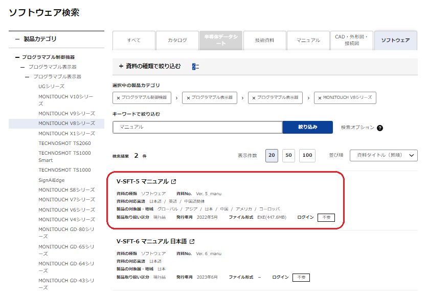Open external link icon beside V-SFT-6 マニュアル 日本語
The image size is (428, 293).
tap(192, 242)
